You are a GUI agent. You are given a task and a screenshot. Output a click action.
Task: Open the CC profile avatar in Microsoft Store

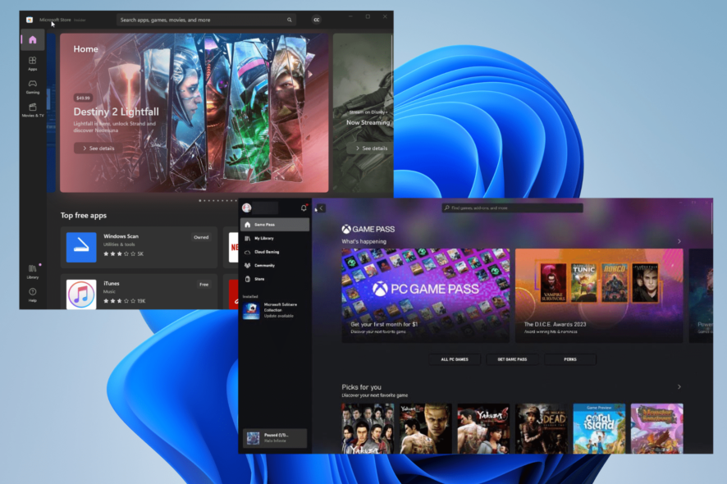tap(316, 20)
